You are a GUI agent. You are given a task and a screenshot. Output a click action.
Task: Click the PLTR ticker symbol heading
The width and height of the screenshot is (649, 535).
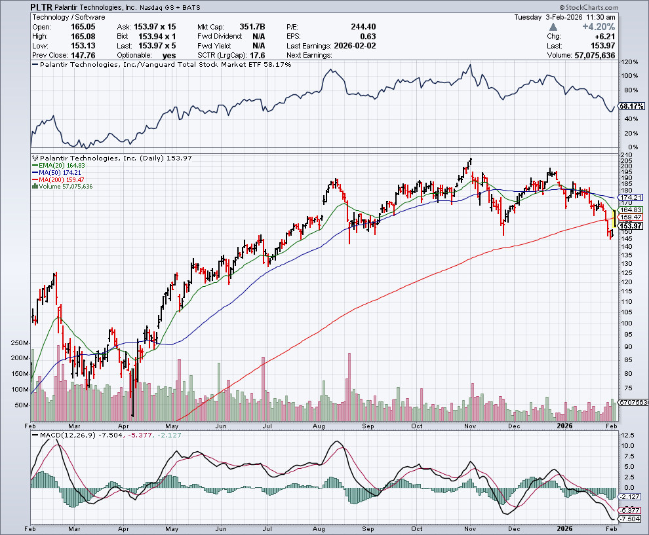pos(43,7)
